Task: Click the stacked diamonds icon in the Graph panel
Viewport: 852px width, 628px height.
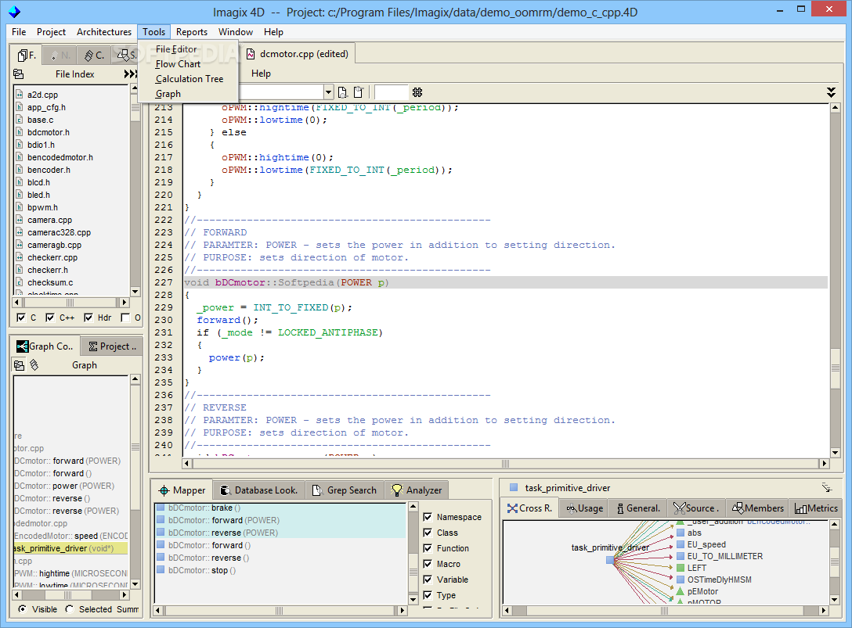Action: [34, 364]
